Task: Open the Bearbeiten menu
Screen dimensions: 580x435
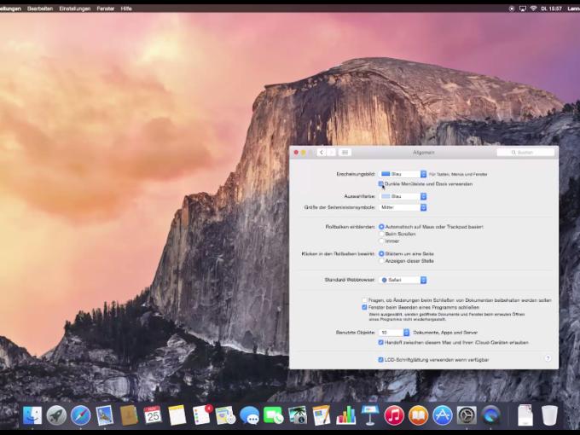Action: click(40, 9)
